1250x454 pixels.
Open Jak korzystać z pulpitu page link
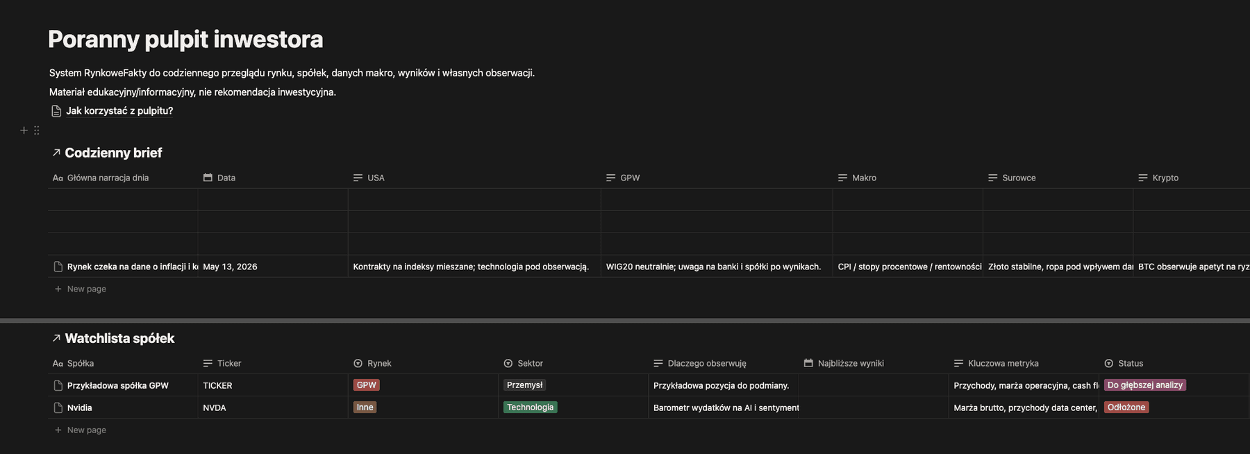119,111
